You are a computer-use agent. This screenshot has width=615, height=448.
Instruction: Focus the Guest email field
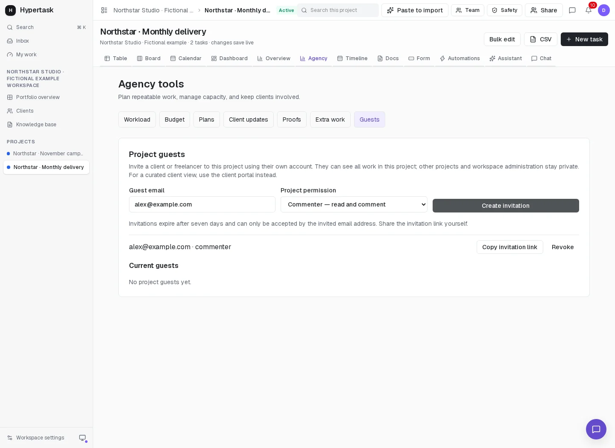tap(202, 204)
